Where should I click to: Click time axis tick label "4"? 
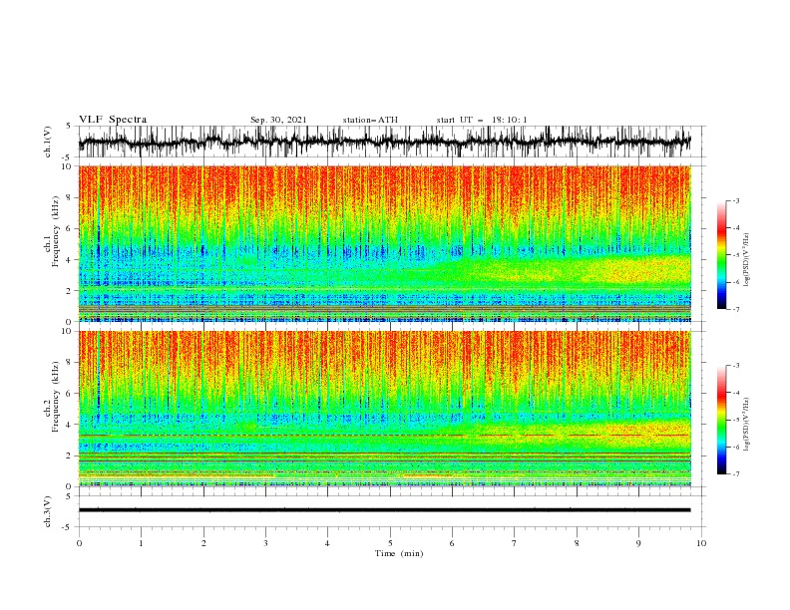327,543
